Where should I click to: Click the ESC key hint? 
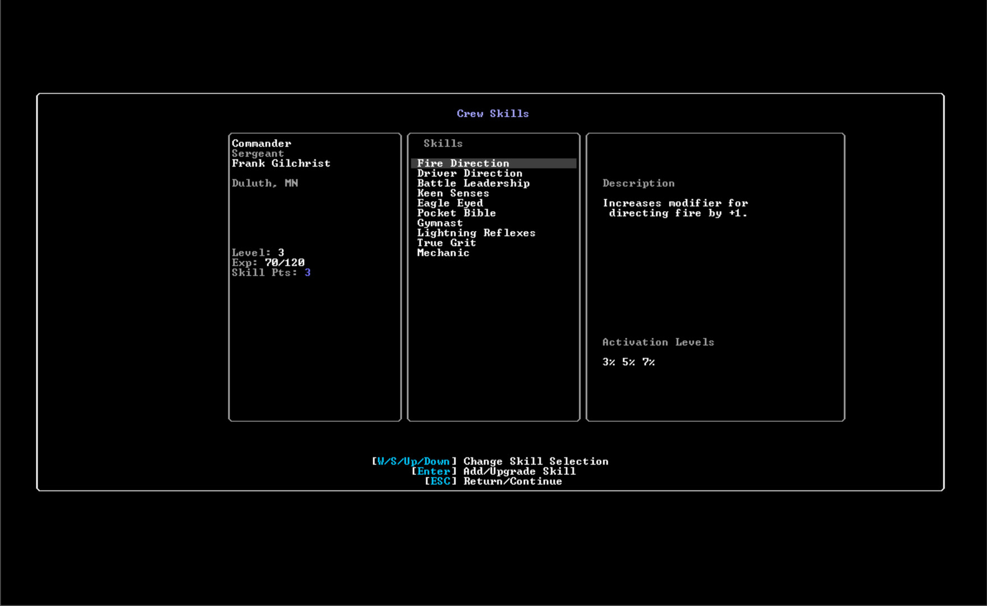[x=440, y=481]
